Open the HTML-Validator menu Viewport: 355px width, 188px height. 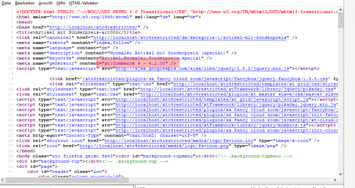[84, 3]
